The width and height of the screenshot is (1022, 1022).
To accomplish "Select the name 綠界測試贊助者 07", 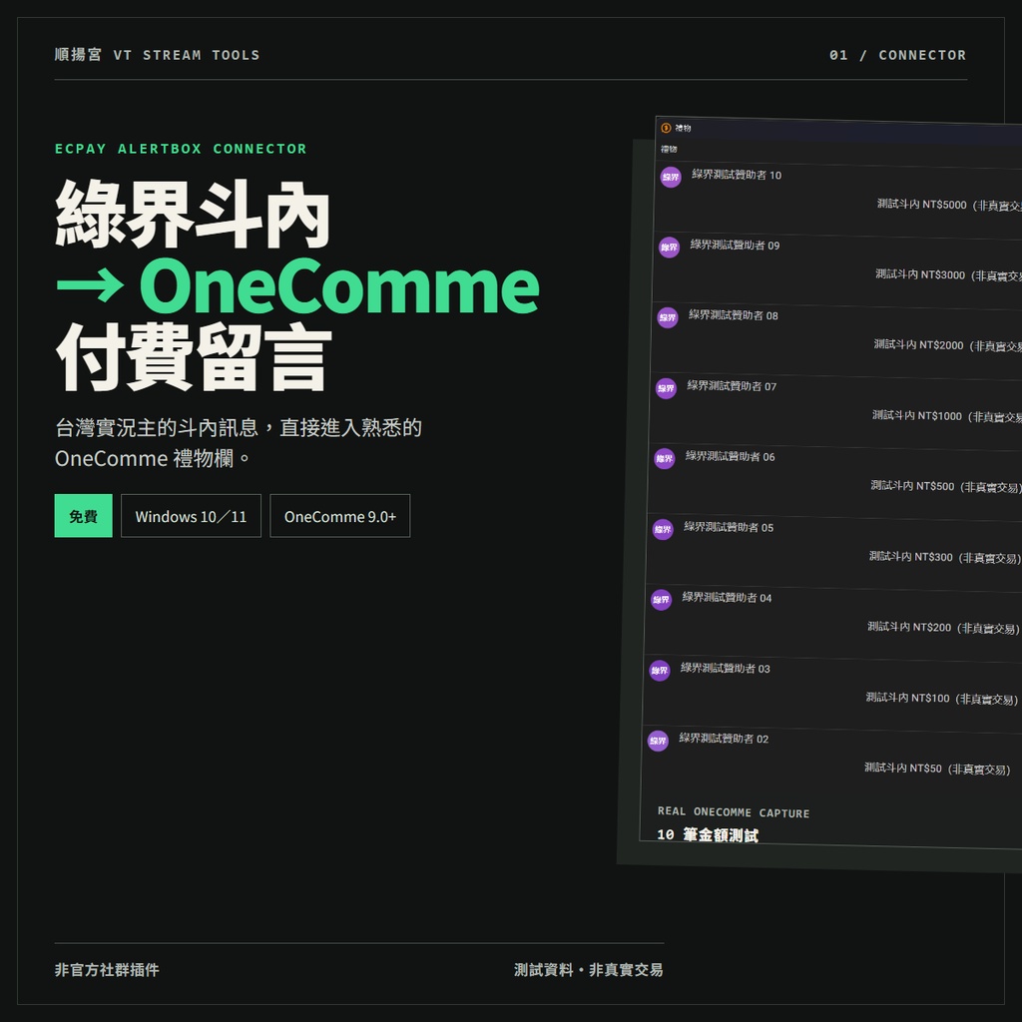I will [732, 386].
